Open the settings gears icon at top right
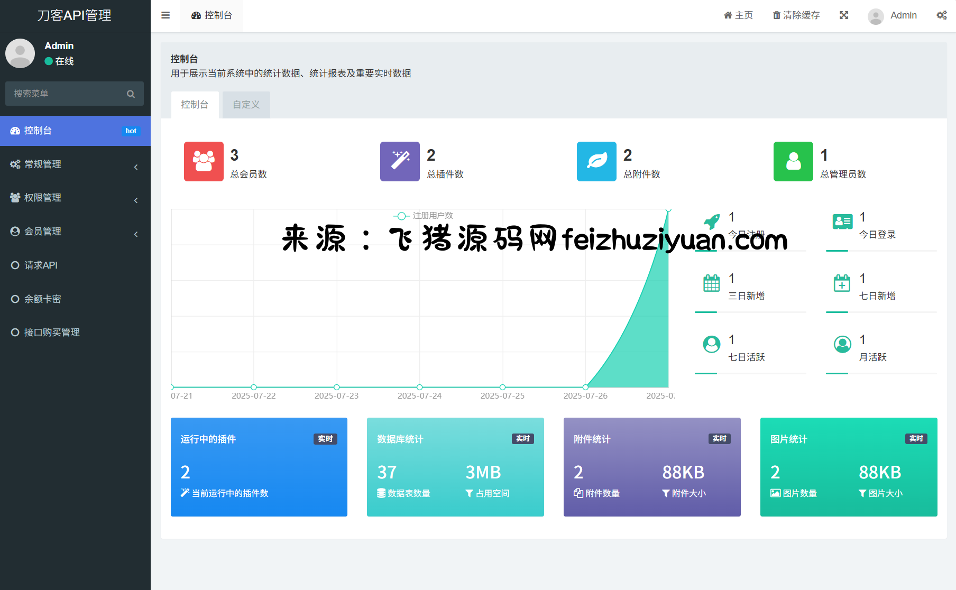The image size is (956, 590). (942, 15)
